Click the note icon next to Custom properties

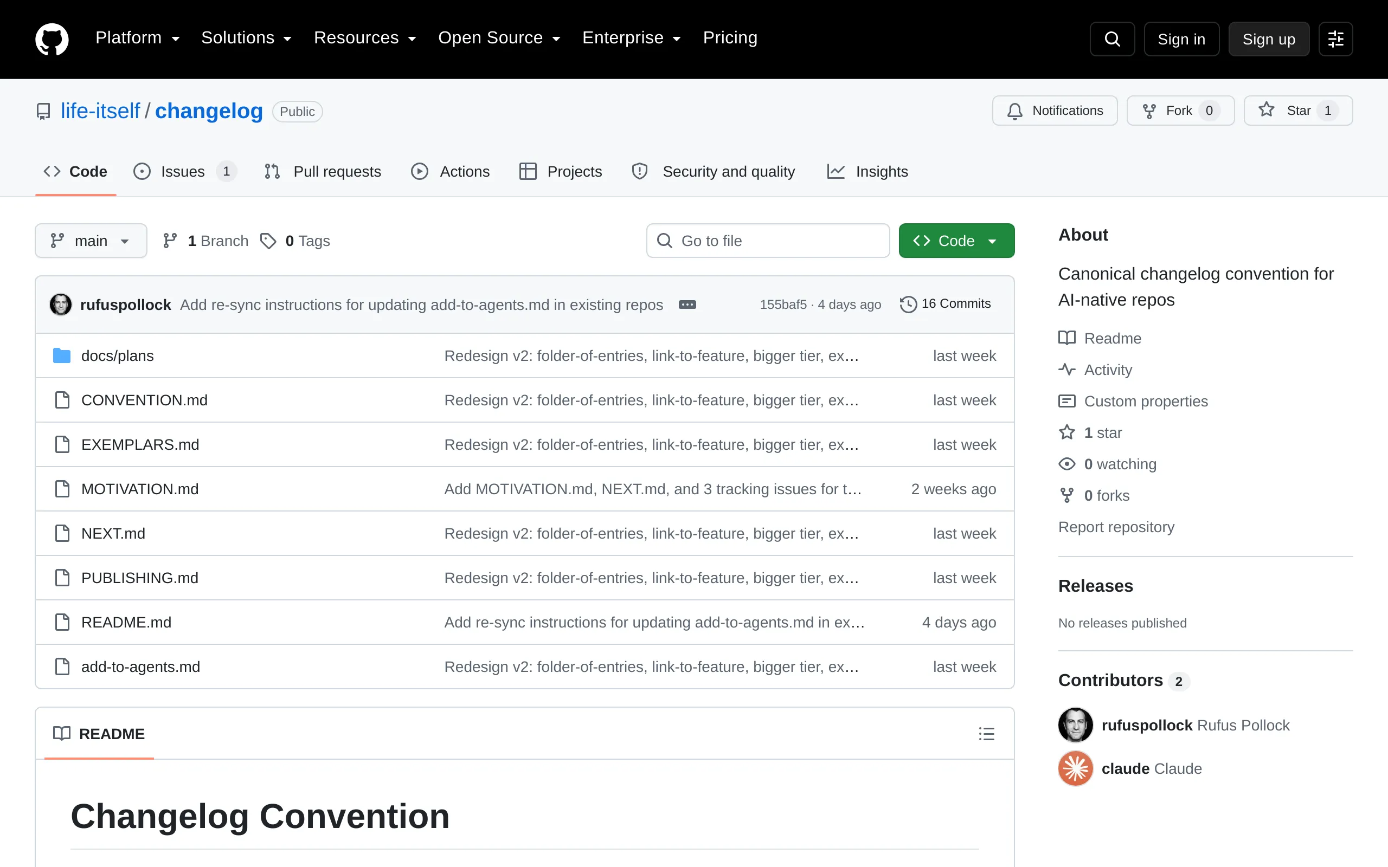pos(1067,401)
